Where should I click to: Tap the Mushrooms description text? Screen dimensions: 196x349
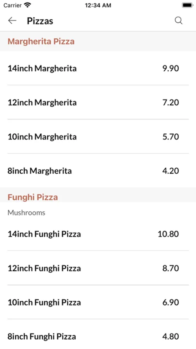click(x=26, y=213)
